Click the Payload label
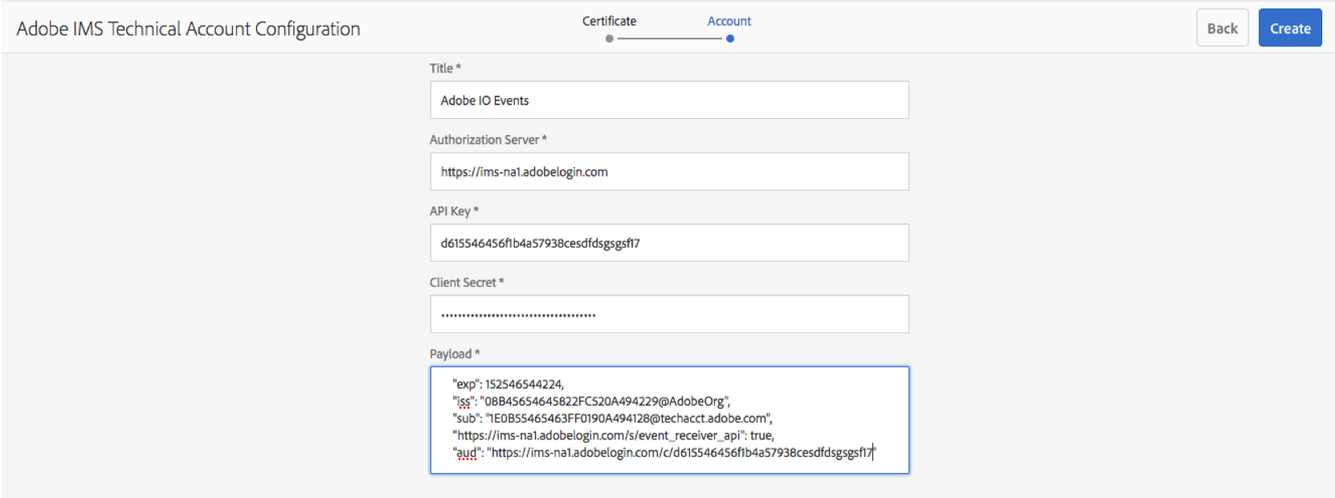Viewport: 1335px width, 498px height. coord(455,354)
